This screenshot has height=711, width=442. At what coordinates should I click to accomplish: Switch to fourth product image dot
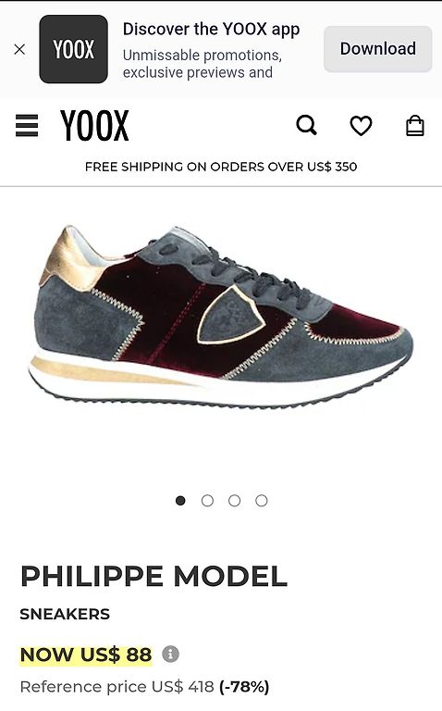[262, 501]
